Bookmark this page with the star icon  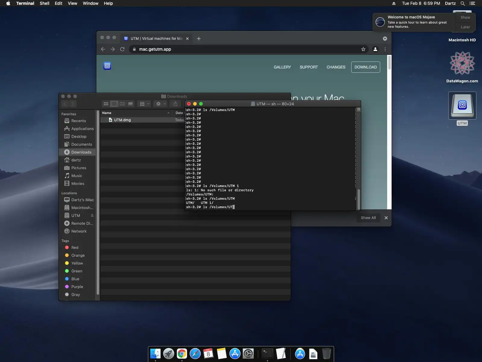[x=363, y=49]
